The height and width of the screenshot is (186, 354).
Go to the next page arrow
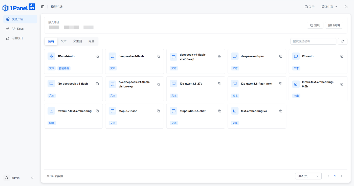[x=342, y=176]
